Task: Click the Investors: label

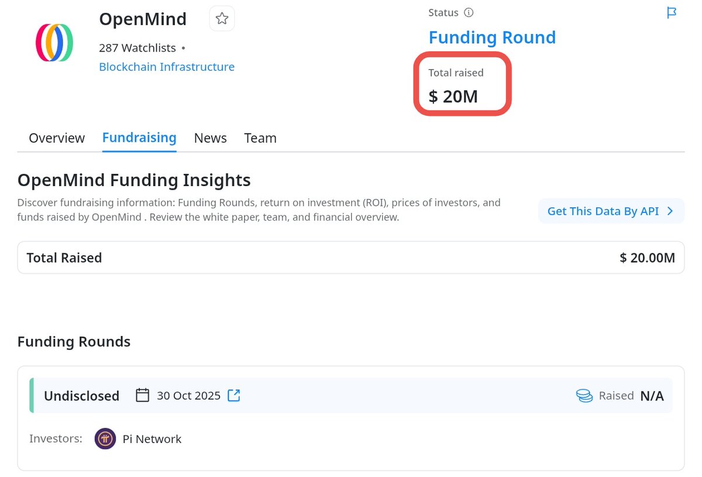Action: pos(56,438)
